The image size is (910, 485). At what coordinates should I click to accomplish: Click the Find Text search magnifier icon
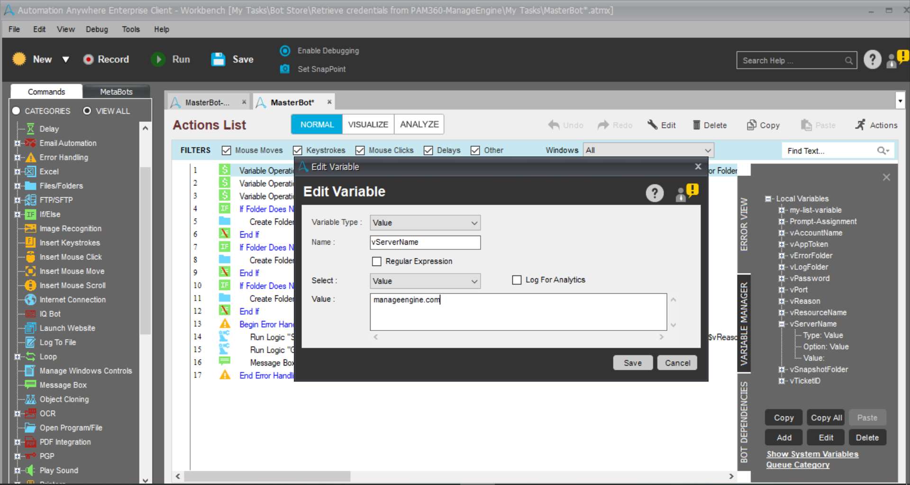[882, 151]
